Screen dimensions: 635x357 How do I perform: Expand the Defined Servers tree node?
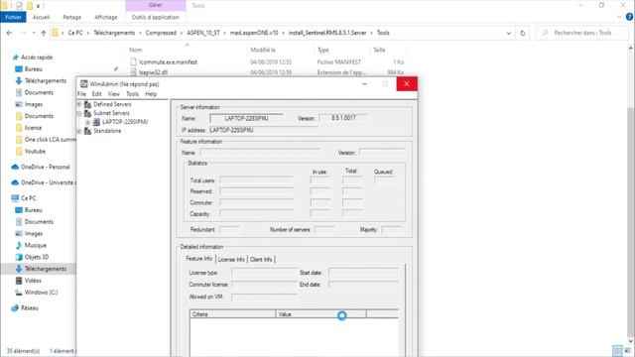pyautogui.click(x=79, y=104)
